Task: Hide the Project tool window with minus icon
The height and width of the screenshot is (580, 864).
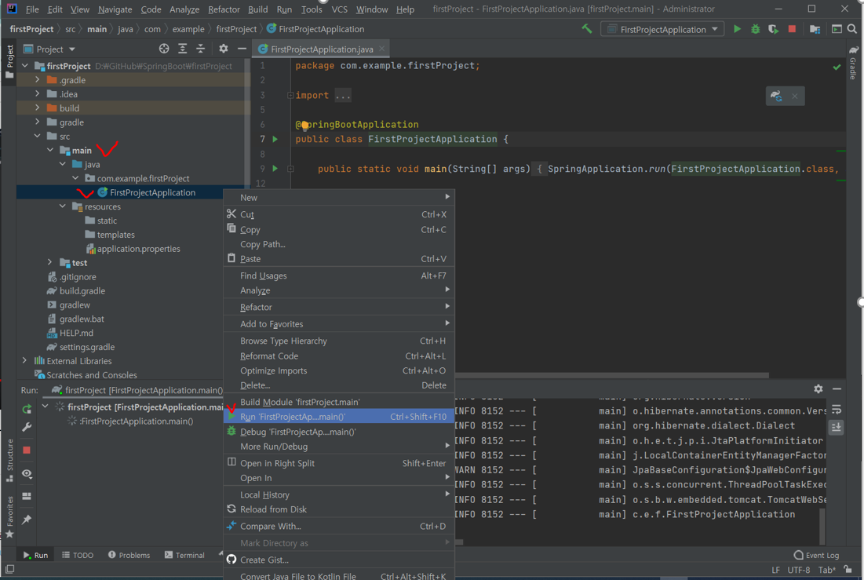Action: (x=242, y=49)
